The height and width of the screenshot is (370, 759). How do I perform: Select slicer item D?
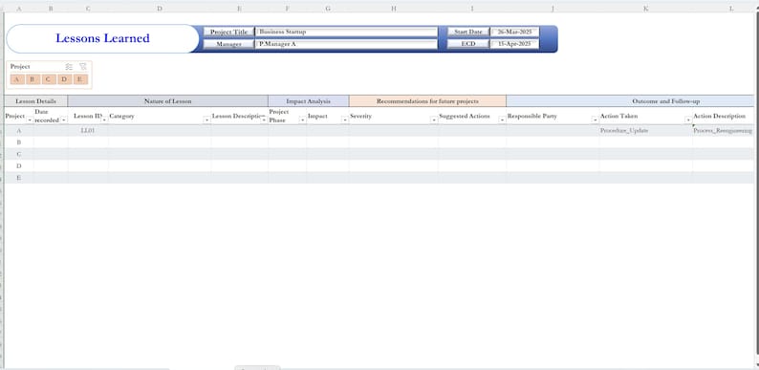pos(64,79)
